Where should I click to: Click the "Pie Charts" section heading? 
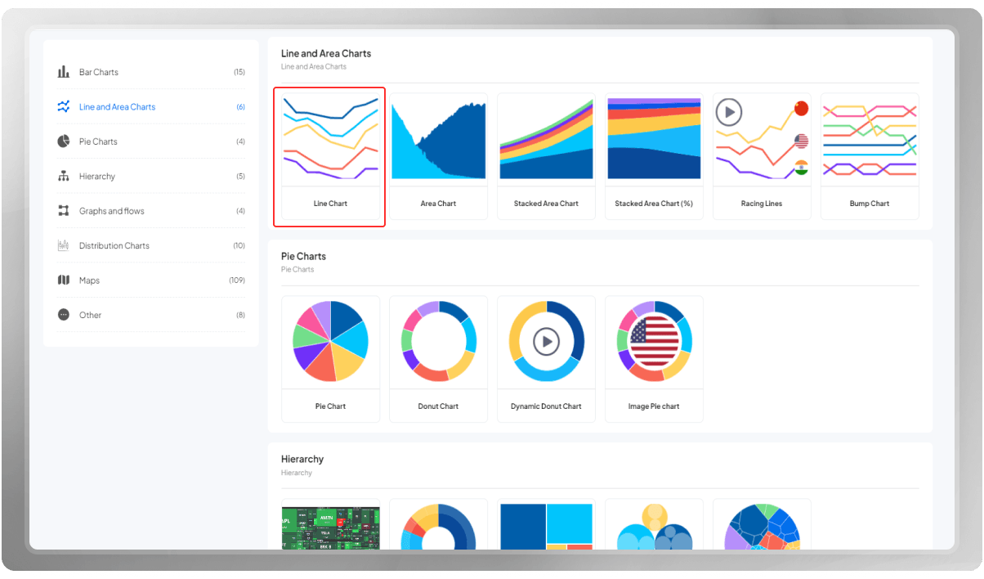click(303, 256)
